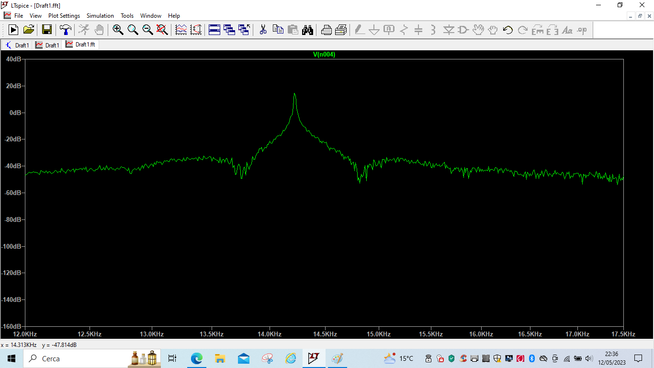Tile windows with the tile icon

pos(214,30)
